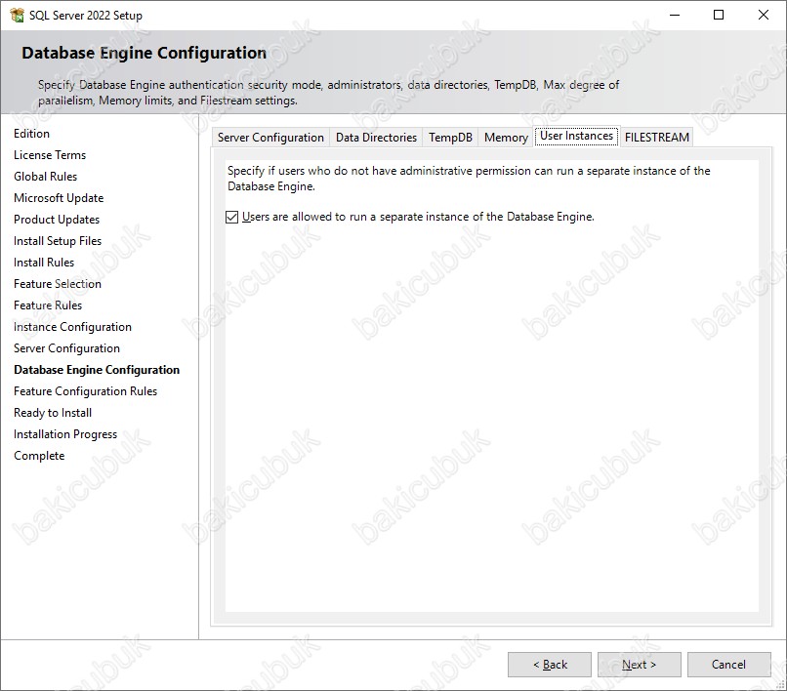The height and width of the screenshot is (691, 787).
Task: Click Feature Rules in the sidebar
Action: point(48,305)
